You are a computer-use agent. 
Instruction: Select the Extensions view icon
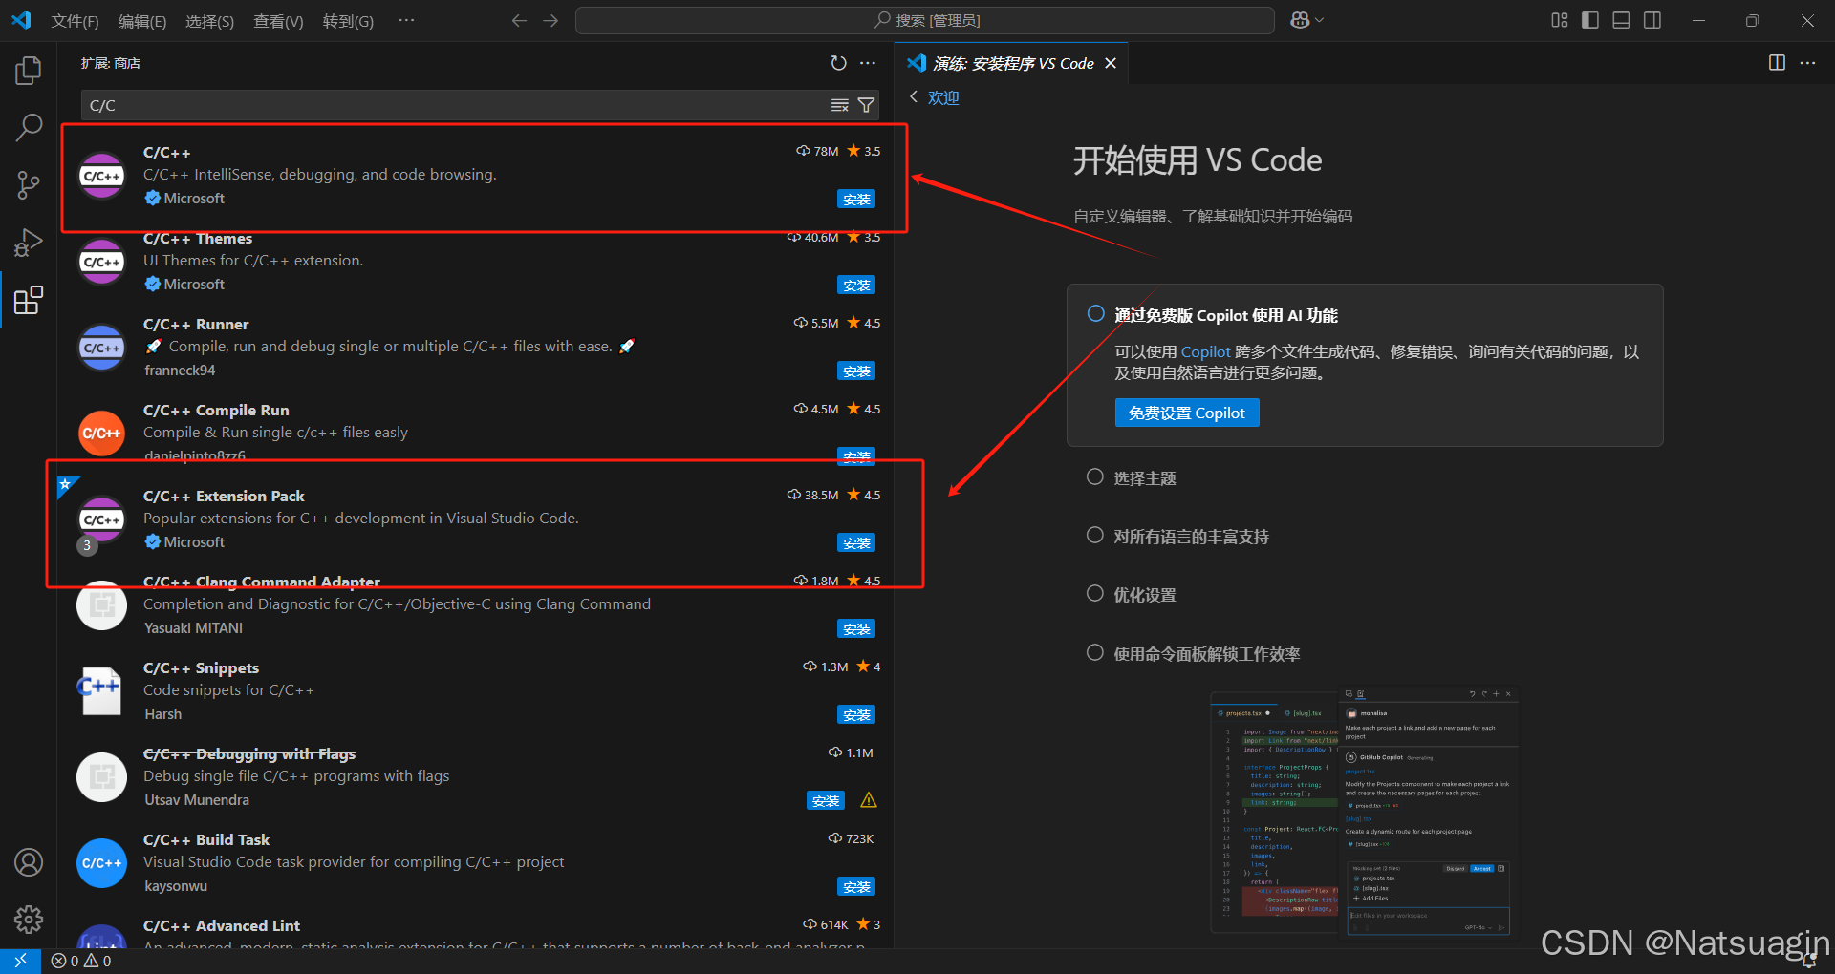coord(29,300)
